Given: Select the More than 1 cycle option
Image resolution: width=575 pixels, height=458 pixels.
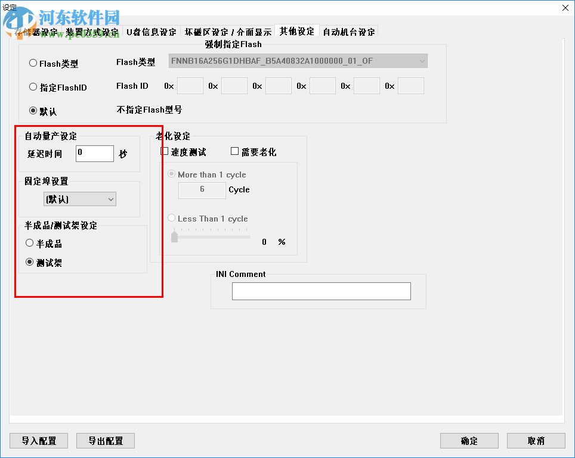Looking at the screenshot, I should 171,175.
